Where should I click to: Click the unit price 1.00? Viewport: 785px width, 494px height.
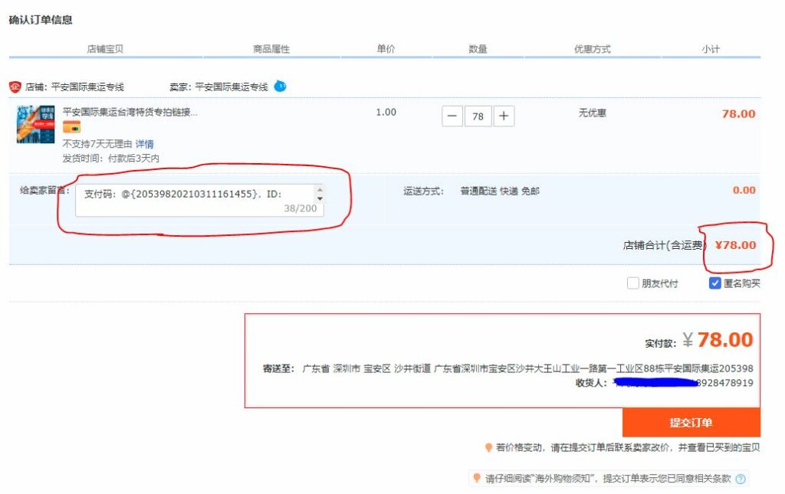pos(386,113)
